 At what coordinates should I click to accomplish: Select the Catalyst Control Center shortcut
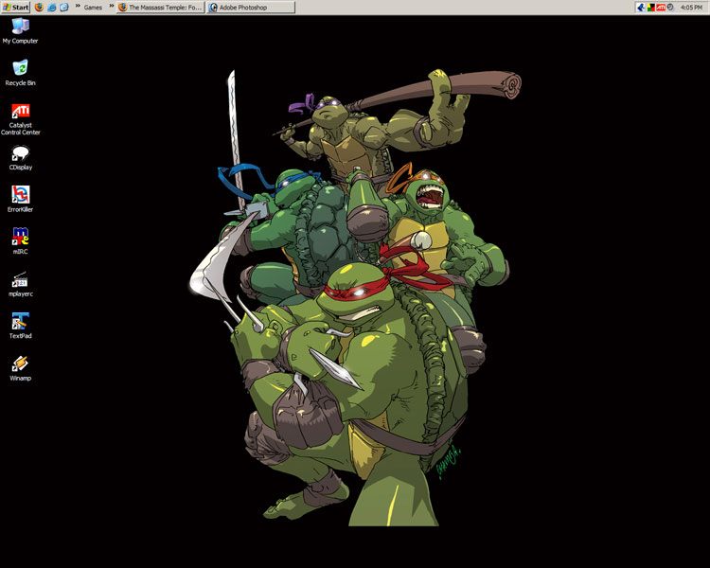[21, 119]
